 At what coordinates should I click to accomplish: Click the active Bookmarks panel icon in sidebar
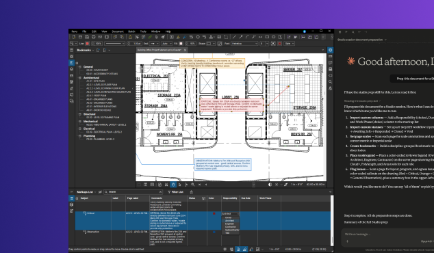tap(72, 63)
